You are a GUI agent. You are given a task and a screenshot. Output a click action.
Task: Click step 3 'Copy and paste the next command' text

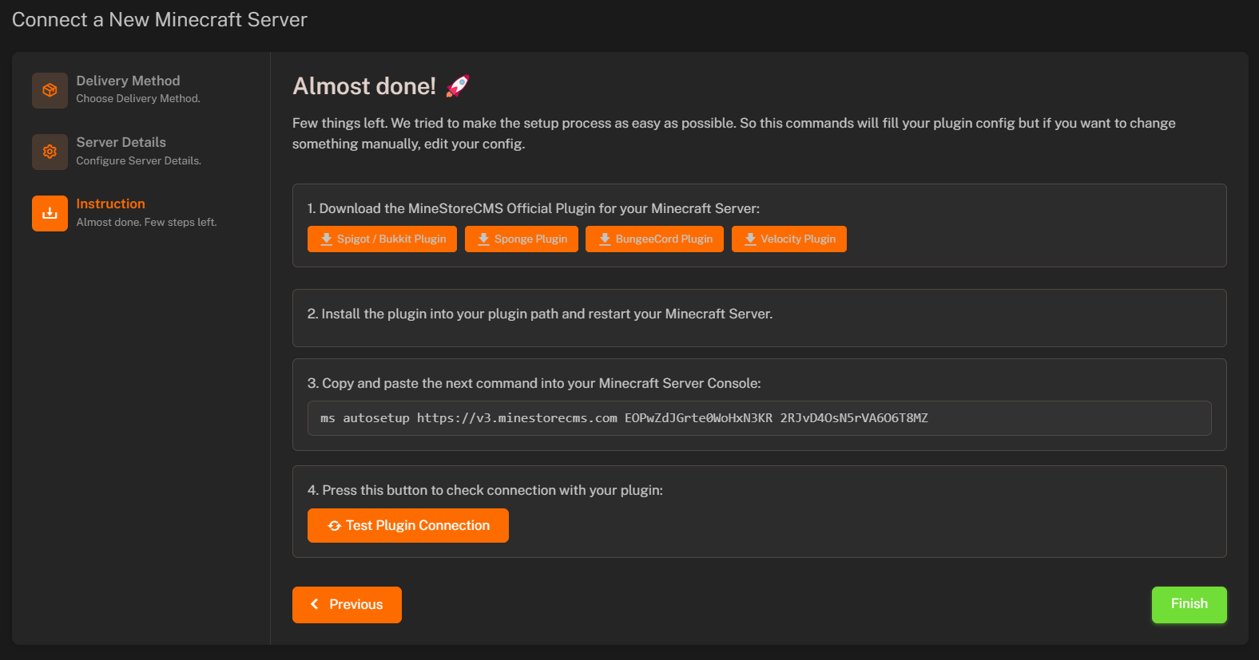coord(534,383)
